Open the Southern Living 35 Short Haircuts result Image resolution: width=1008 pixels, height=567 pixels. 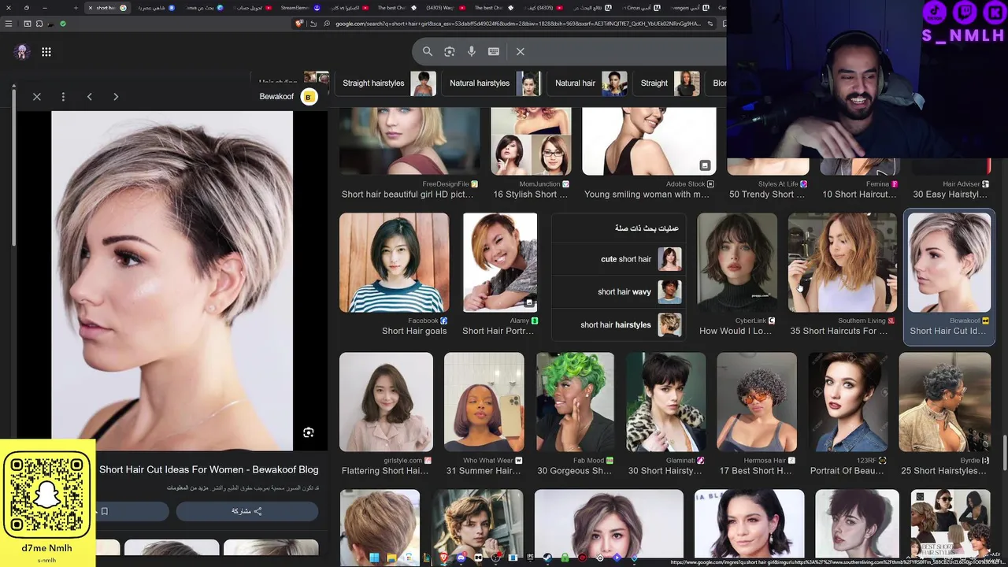[x=842, y=274]
